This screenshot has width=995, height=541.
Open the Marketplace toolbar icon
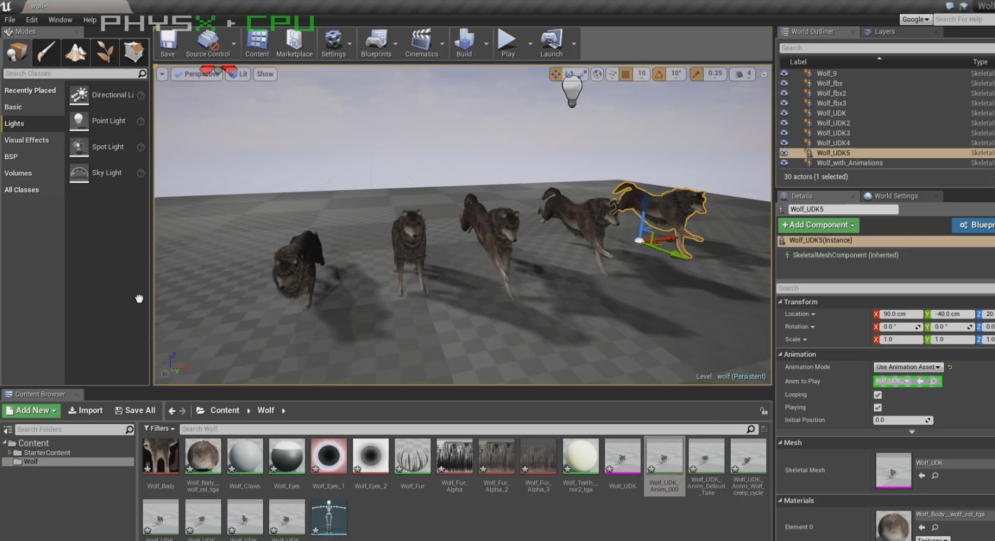tap(294, 44)
